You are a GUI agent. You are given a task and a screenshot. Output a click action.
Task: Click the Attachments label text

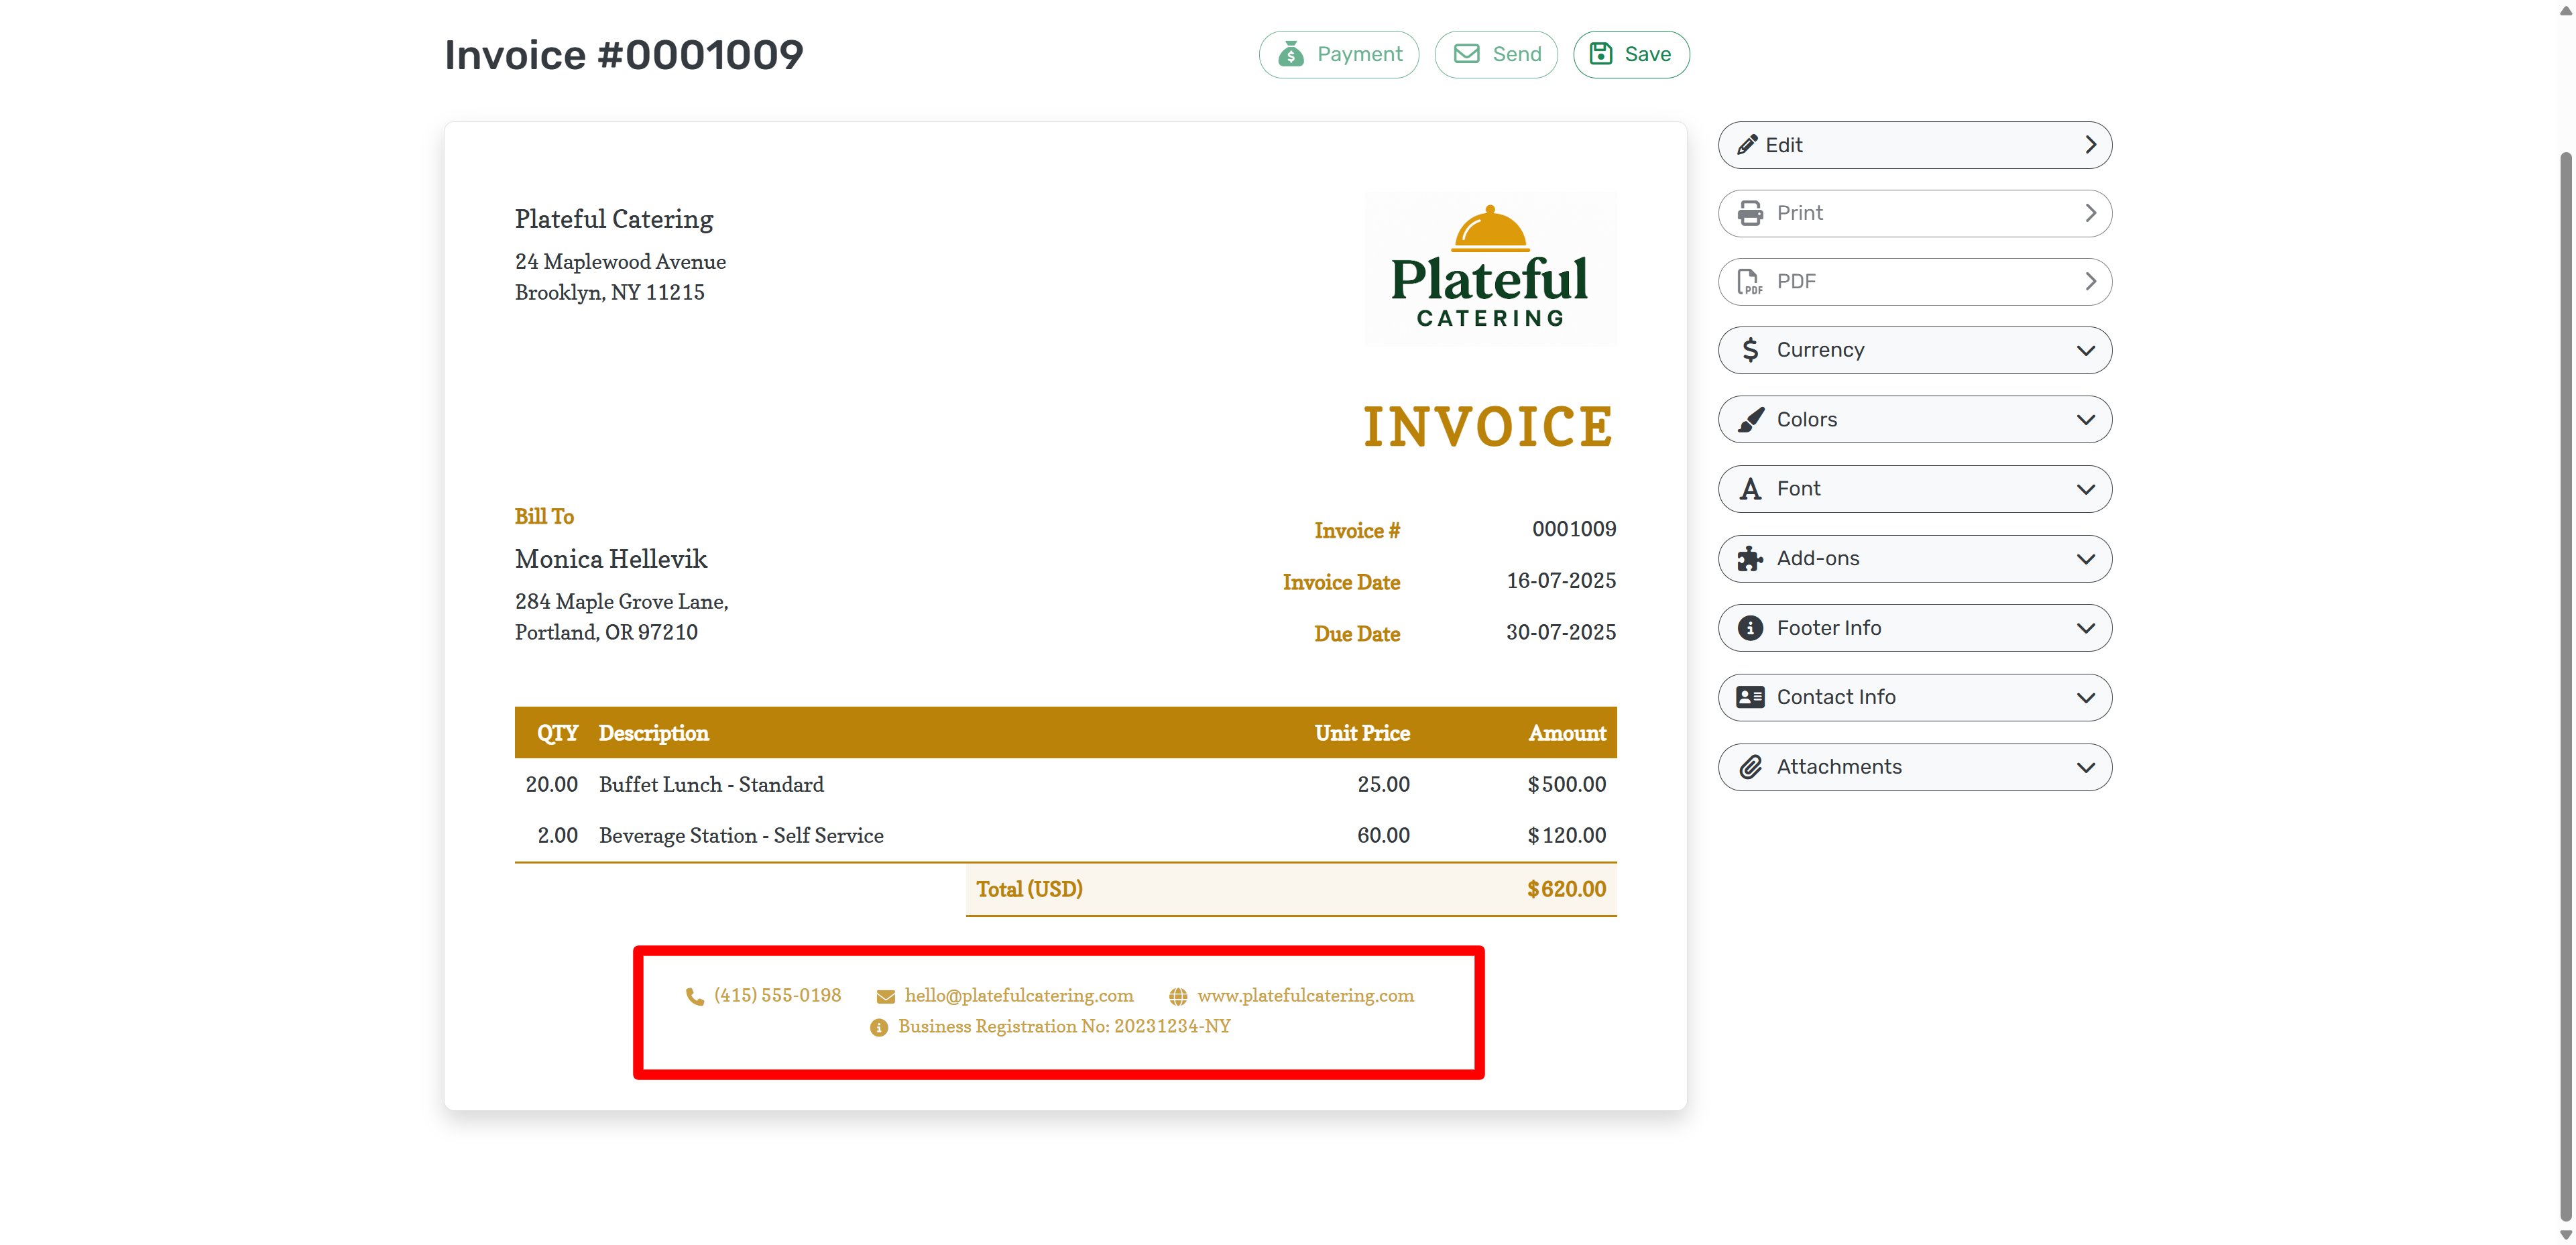(x=1838, y=767)
